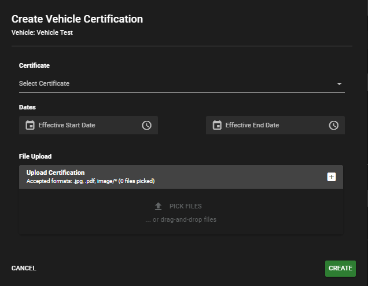The image size is (368, 286).
Task: Click the green CREATE button
Action: coord(340,269)
